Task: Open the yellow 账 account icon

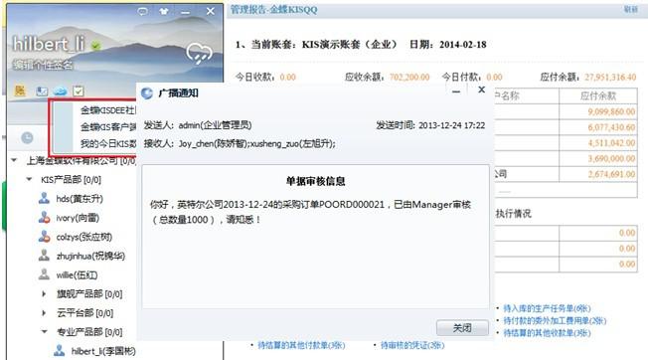Action: click(20, 90)
